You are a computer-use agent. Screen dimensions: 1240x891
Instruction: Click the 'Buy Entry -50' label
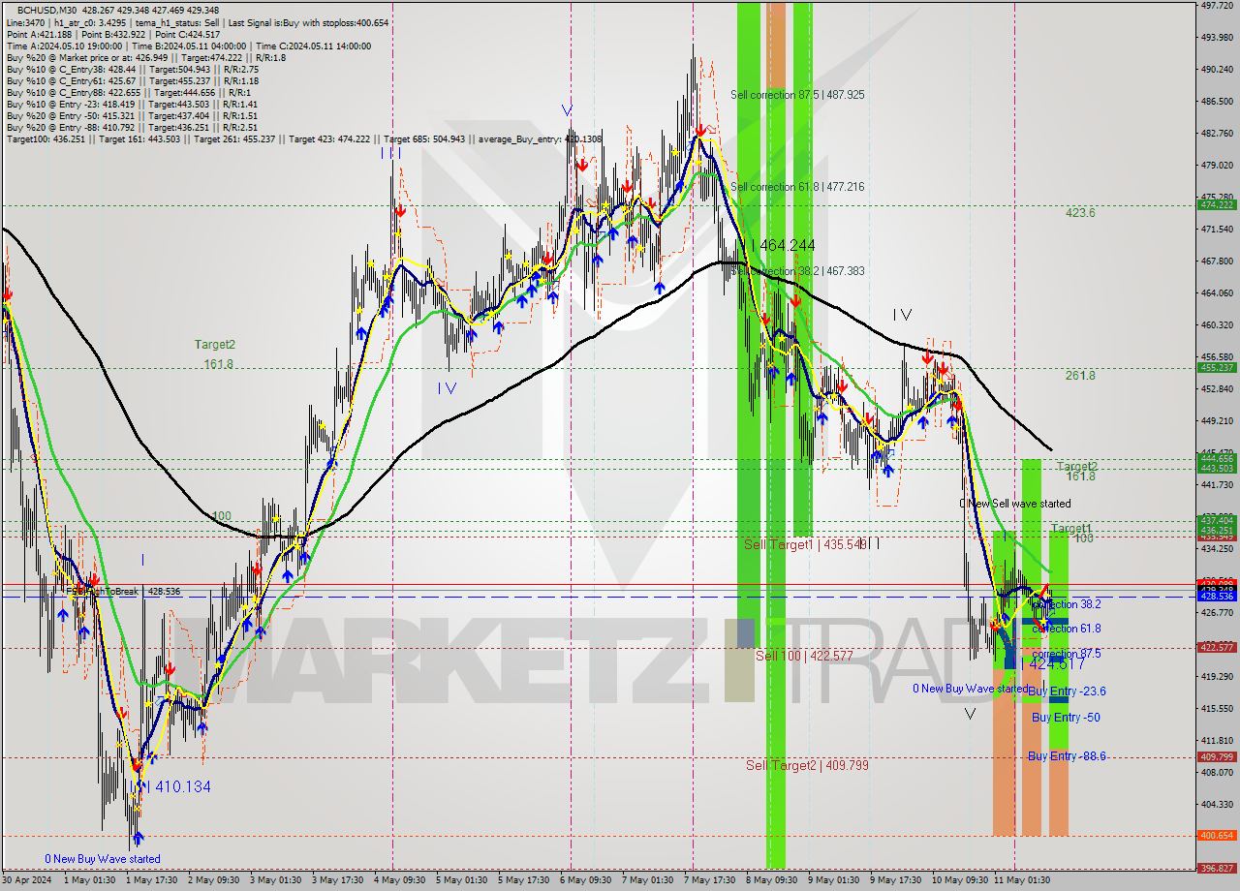(x=1066, y=718)
